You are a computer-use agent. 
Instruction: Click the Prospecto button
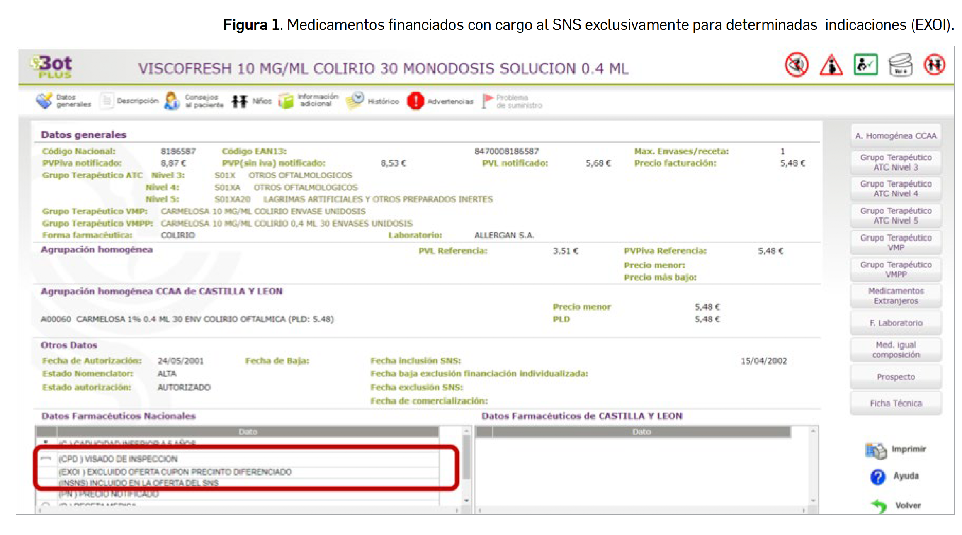coord(896,377)
